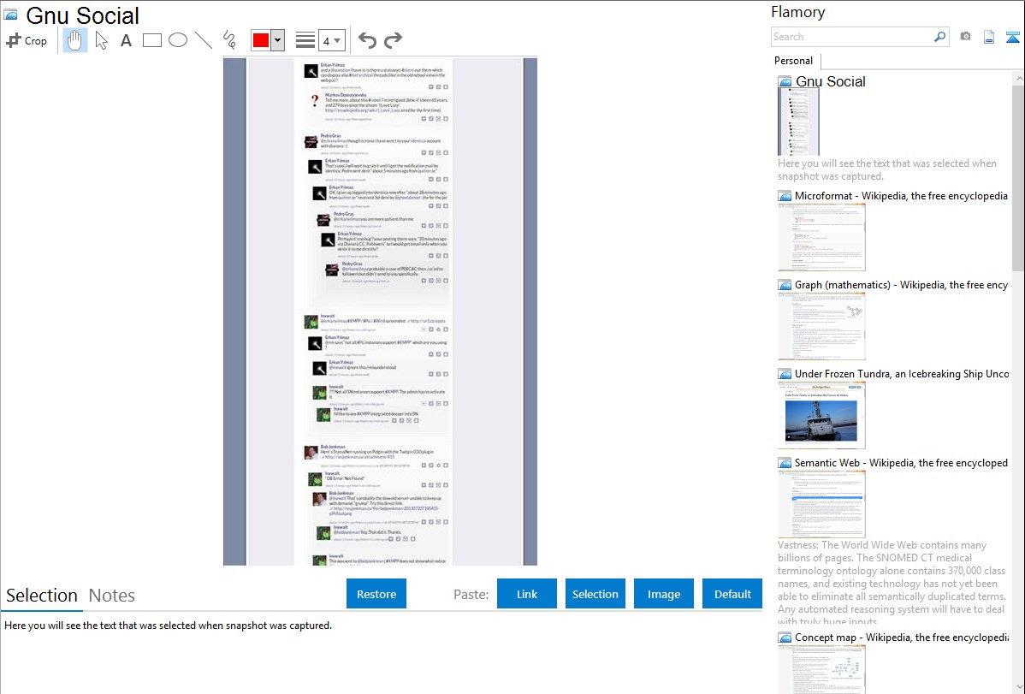Click the icon beside Semantic Web entry
Screen dimensions: 1025x694
click(785, 462)
